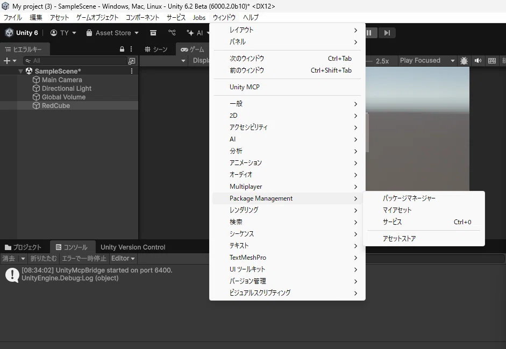Switch to the コンソール tab
This screenshot has height=349, width=506.
pos(72,247)
